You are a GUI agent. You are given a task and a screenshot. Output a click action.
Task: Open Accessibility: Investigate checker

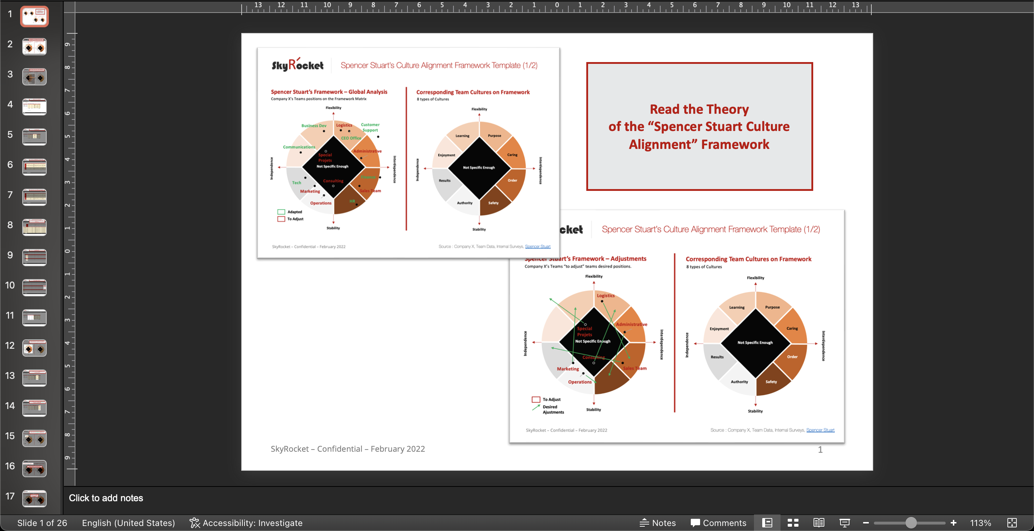tap(246, 523)
